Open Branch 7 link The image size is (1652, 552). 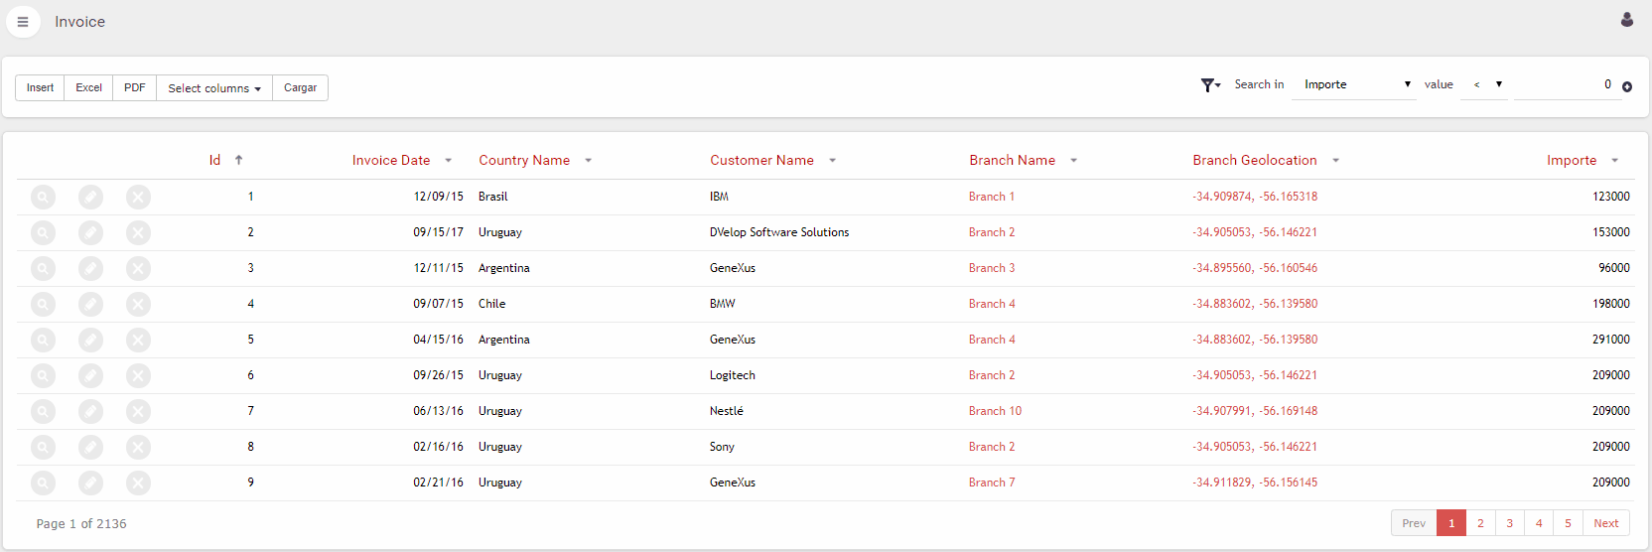point(992,483)
